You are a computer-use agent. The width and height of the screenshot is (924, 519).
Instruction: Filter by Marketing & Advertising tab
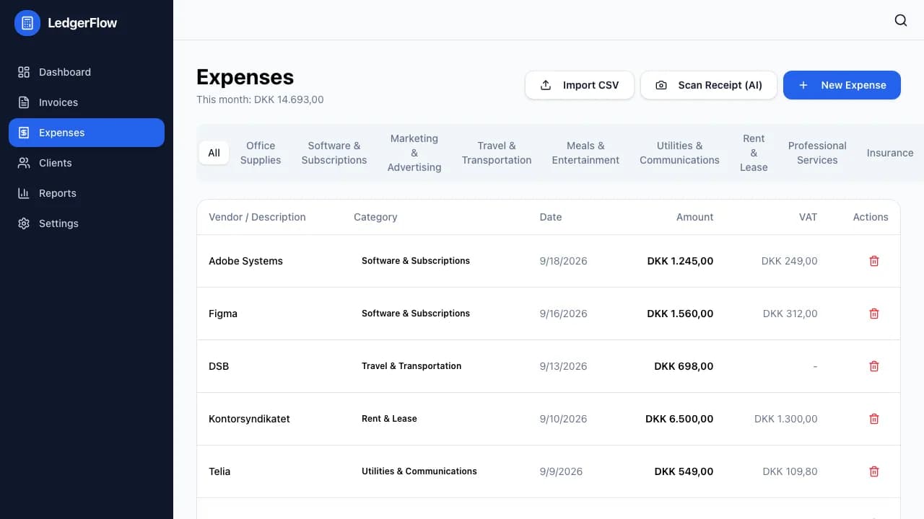click(414, 153)
